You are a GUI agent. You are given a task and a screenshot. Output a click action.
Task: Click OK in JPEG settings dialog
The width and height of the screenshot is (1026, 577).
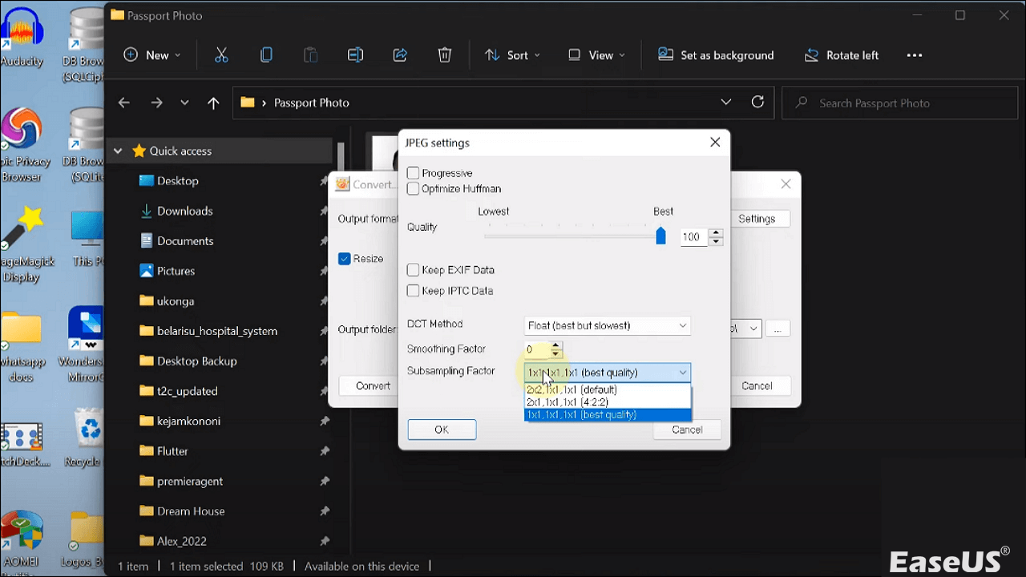[442, 430]
